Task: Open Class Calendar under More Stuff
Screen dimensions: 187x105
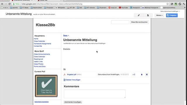Action: pyautogui.click(x=39, y=57)
